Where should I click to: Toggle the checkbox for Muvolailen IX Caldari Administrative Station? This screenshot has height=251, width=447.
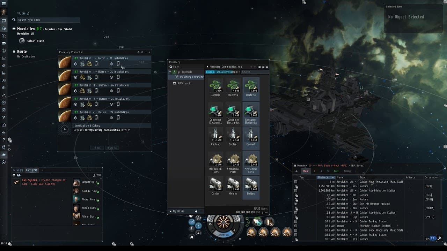click(x=296, y=213)
